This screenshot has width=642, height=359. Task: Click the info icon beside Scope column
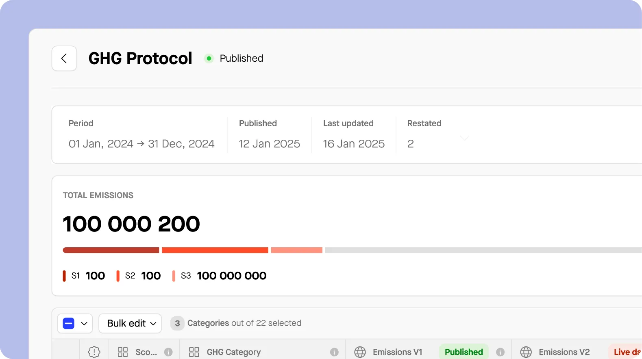tap(168, 352)
